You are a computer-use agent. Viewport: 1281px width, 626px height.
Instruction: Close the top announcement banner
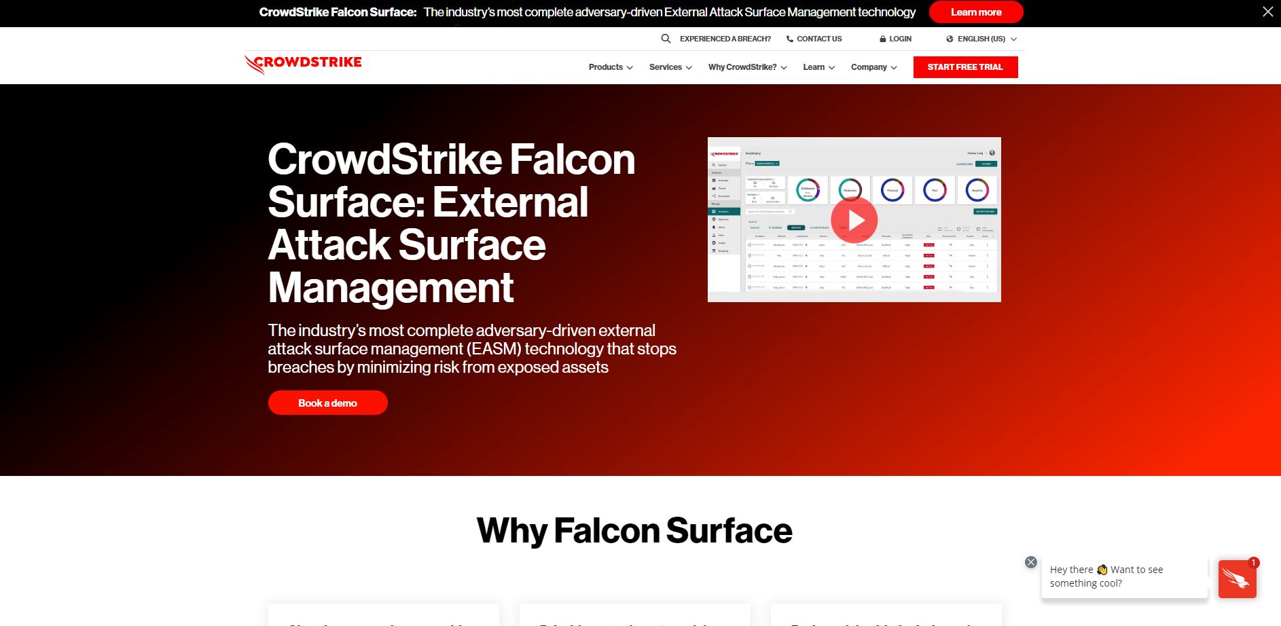(1267, 12)
